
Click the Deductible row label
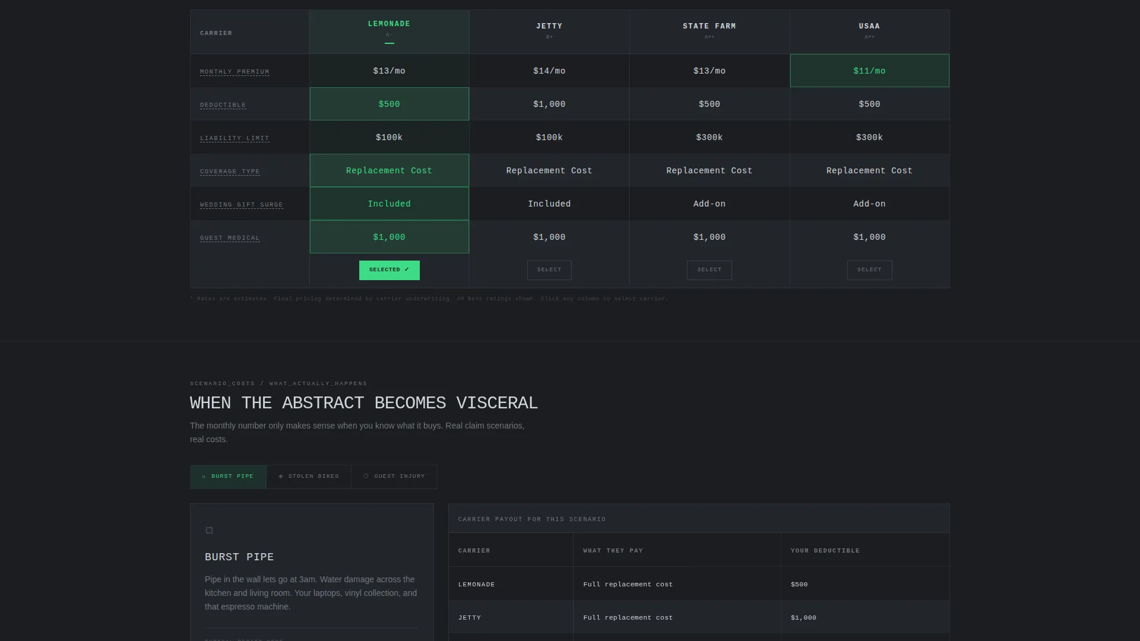[223, 105]
